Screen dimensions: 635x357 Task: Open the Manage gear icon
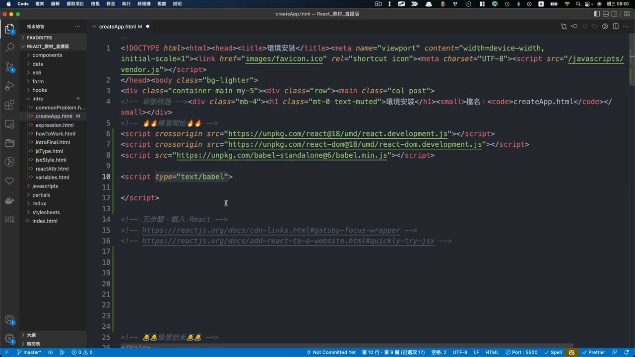[x=9, y=339]
